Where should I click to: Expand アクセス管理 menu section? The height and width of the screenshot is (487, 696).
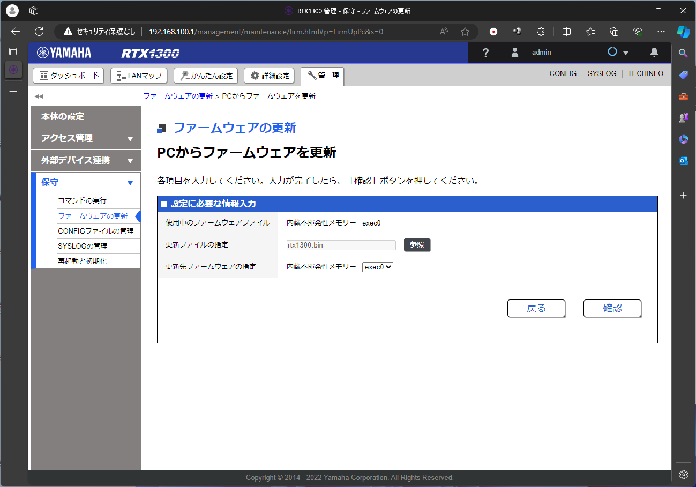click(86, 138)
